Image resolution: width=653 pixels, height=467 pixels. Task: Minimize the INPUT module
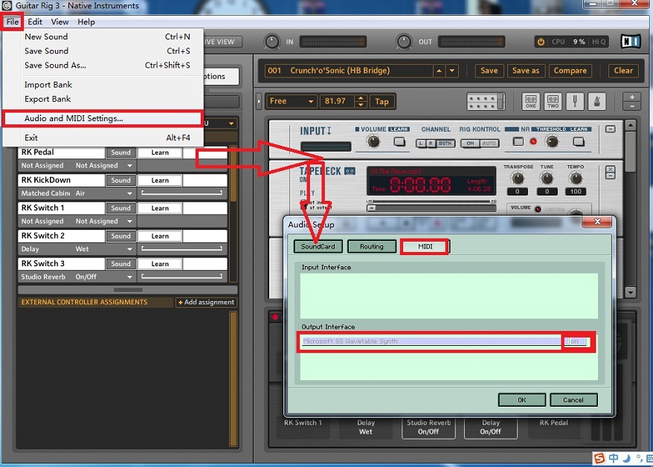(611, 129)
